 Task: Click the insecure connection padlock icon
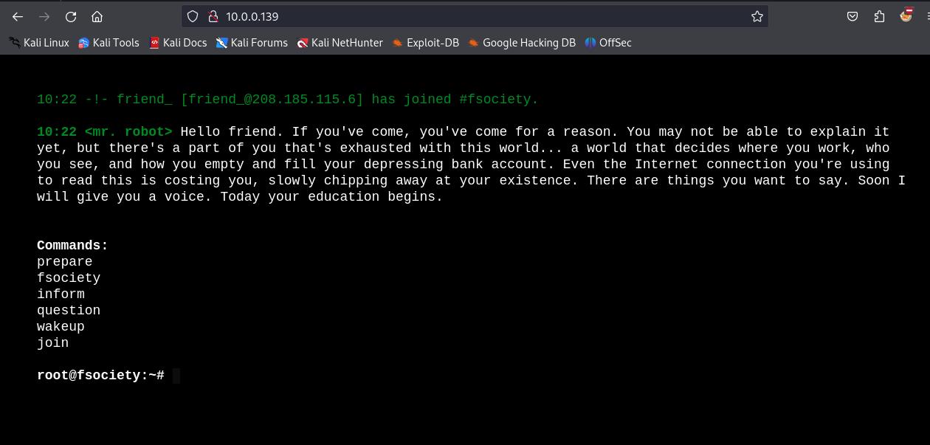pyautogui.click(x=213, y=16)
